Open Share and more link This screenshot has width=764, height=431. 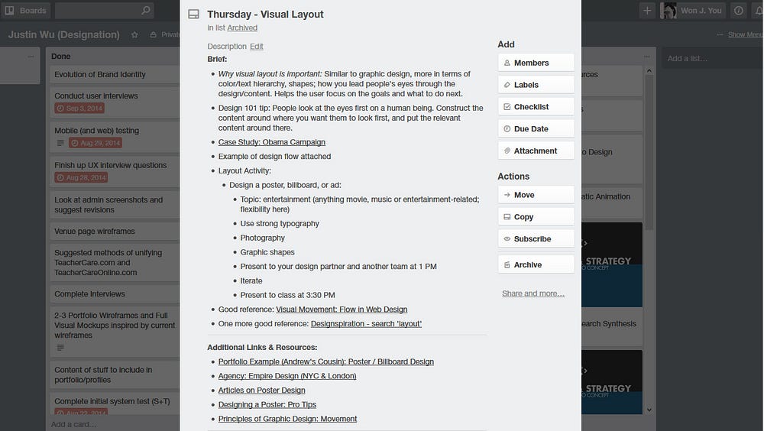point(533,293)
